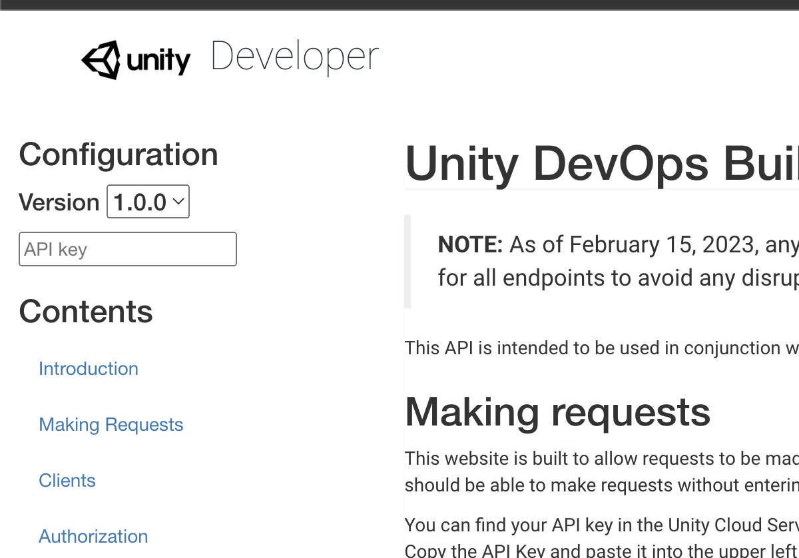Click the bold NOTE: label in the notice
Viewport: 799px width, 558px height.
[470, 245]
